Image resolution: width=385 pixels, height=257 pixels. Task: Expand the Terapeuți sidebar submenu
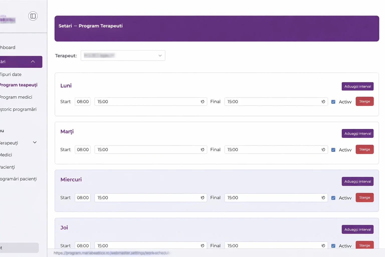tap(35, 143)
